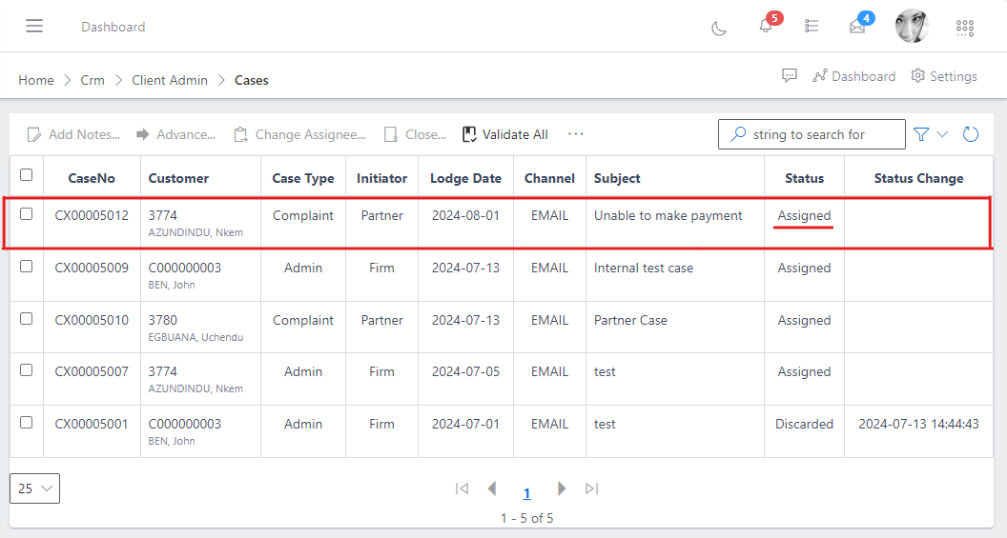Click the refresh table icon
1007x538 pixels.
(x=971, y=134)
